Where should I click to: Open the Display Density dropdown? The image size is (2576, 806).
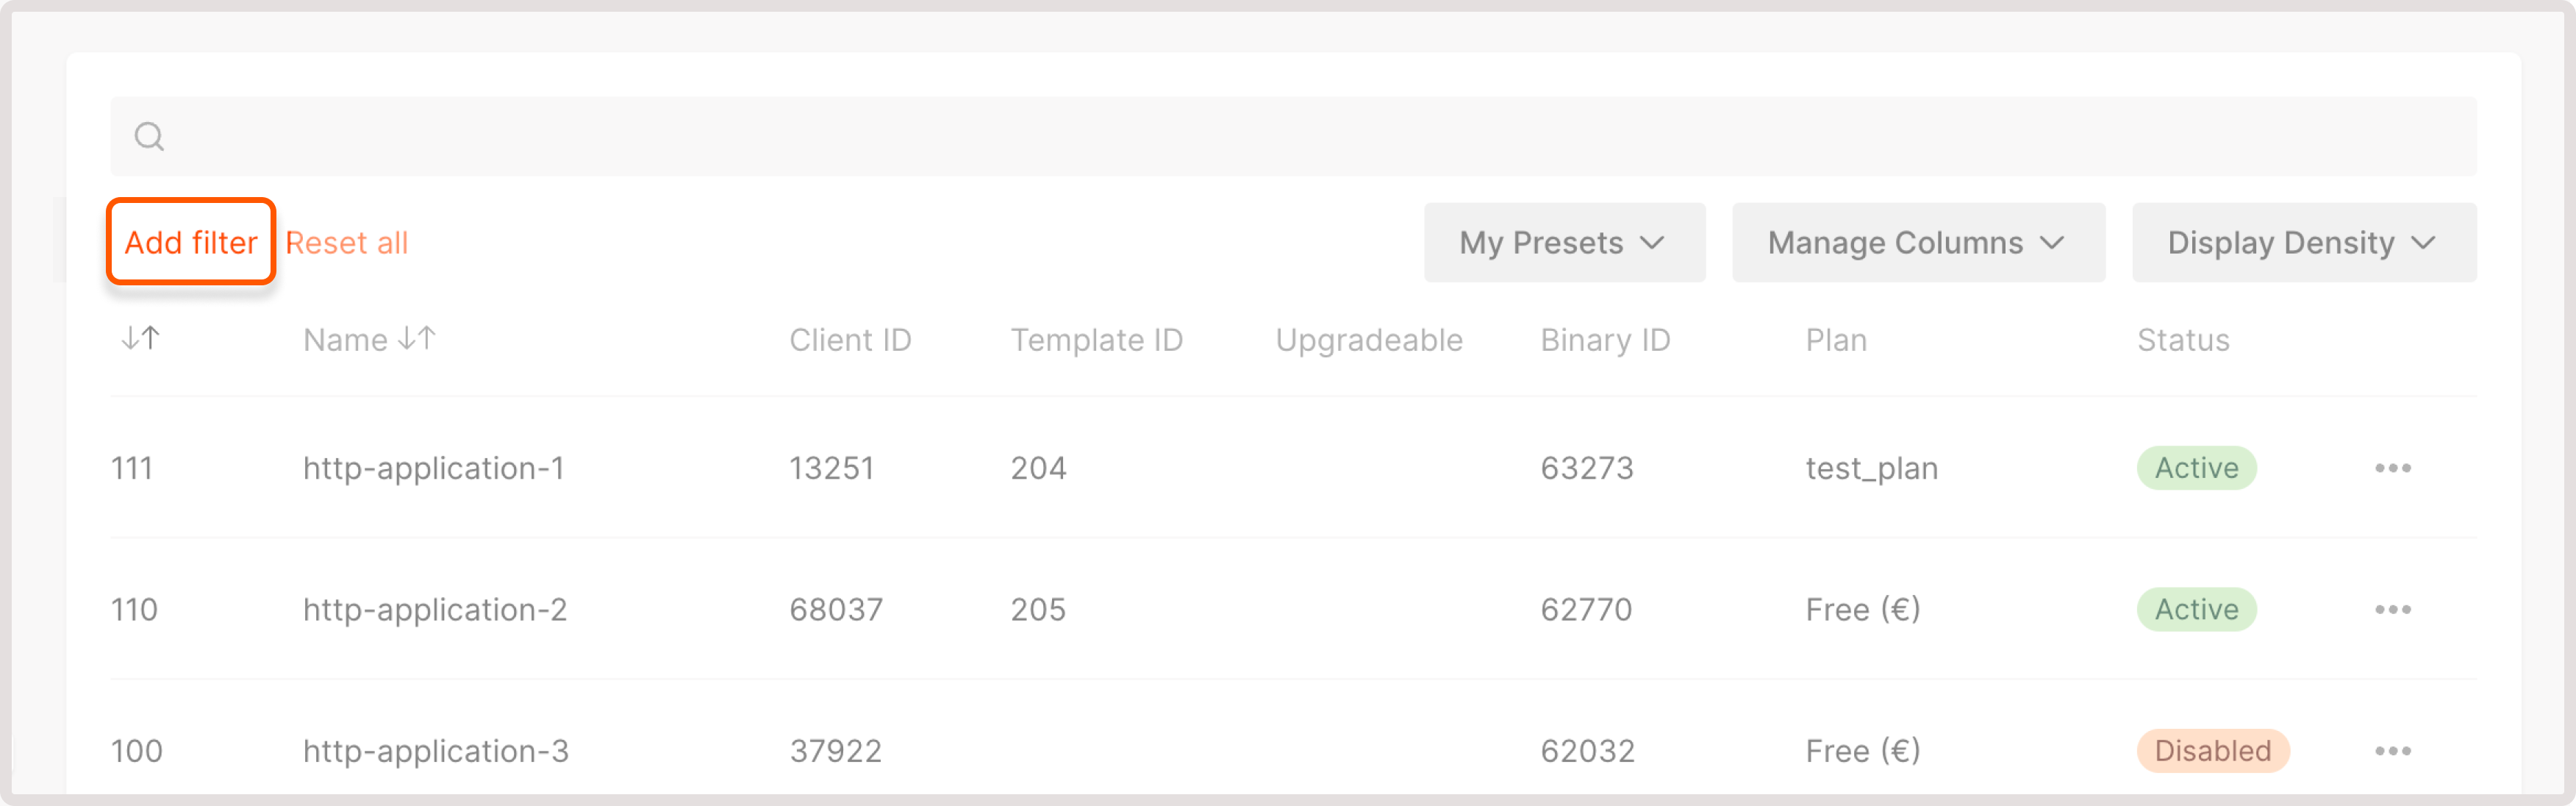(x=2303, y=243)
